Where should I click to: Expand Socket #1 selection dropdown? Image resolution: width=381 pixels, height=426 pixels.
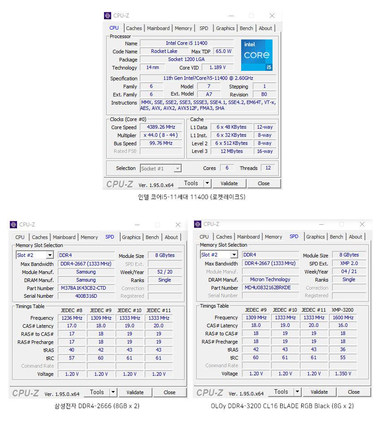tap(178, 169)
